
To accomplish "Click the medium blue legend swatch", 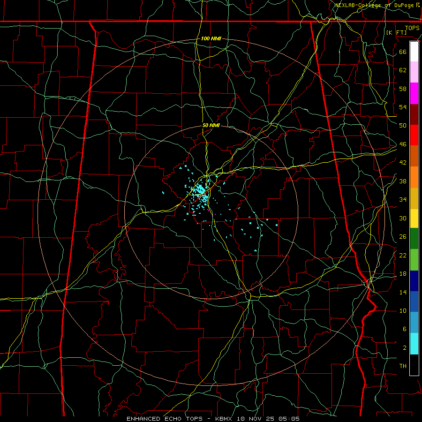I will coord(414,301).
